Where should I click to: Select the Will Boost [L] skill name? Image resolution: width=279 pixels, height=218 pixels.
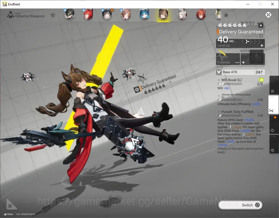(x=231, y=80)
